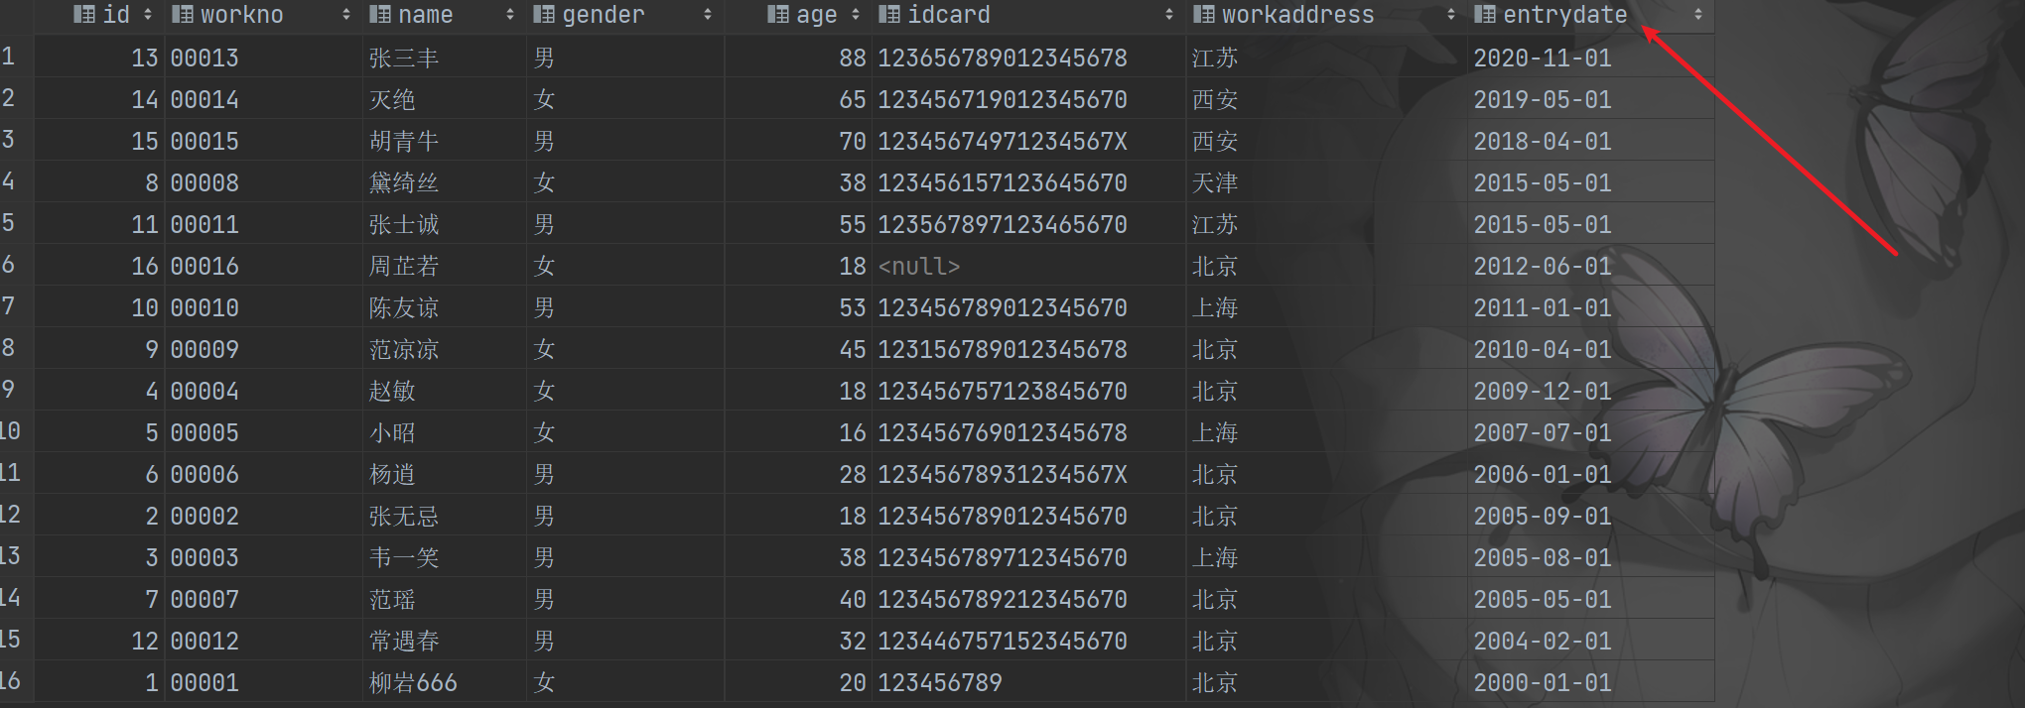Toggle sort arrows on gender column

(708, 15)
